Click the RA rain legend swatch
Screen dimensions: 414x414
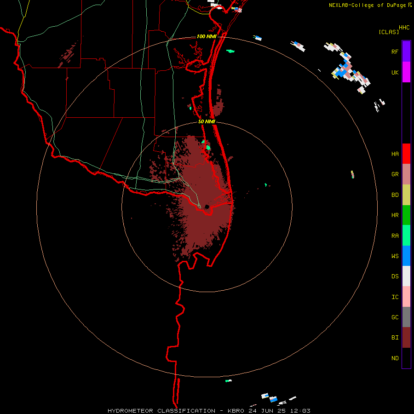pos(406,236)
